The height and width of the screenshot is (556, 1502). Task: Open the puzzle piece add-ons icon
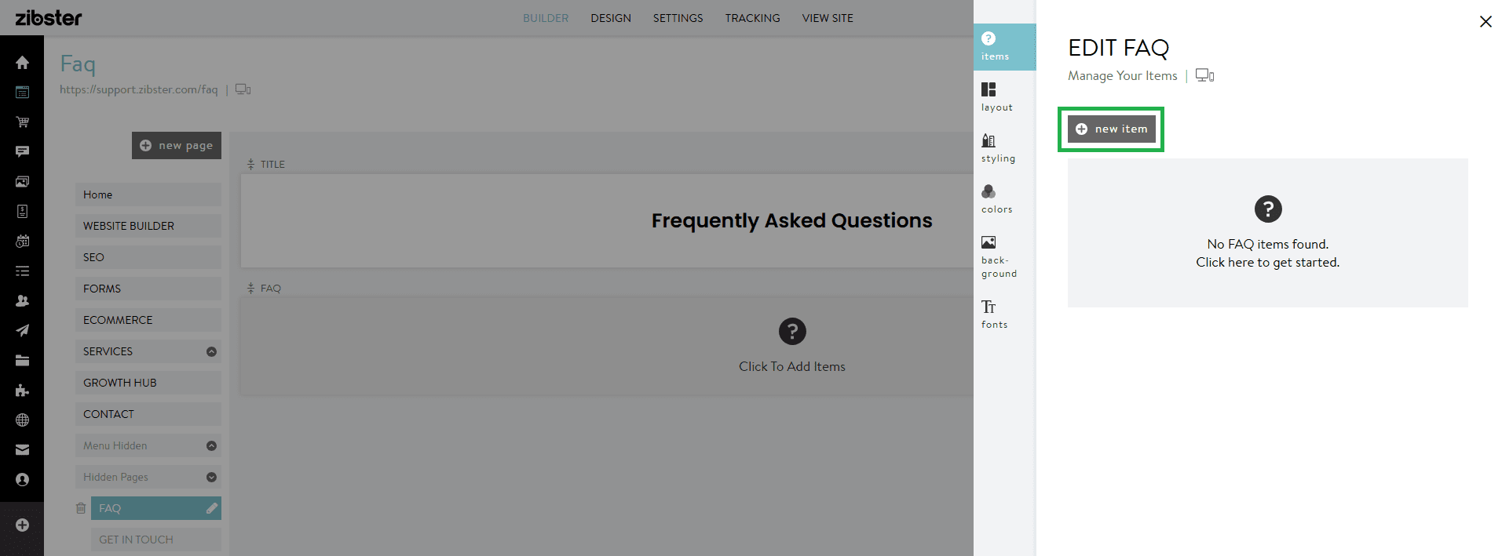click(22, 390)
